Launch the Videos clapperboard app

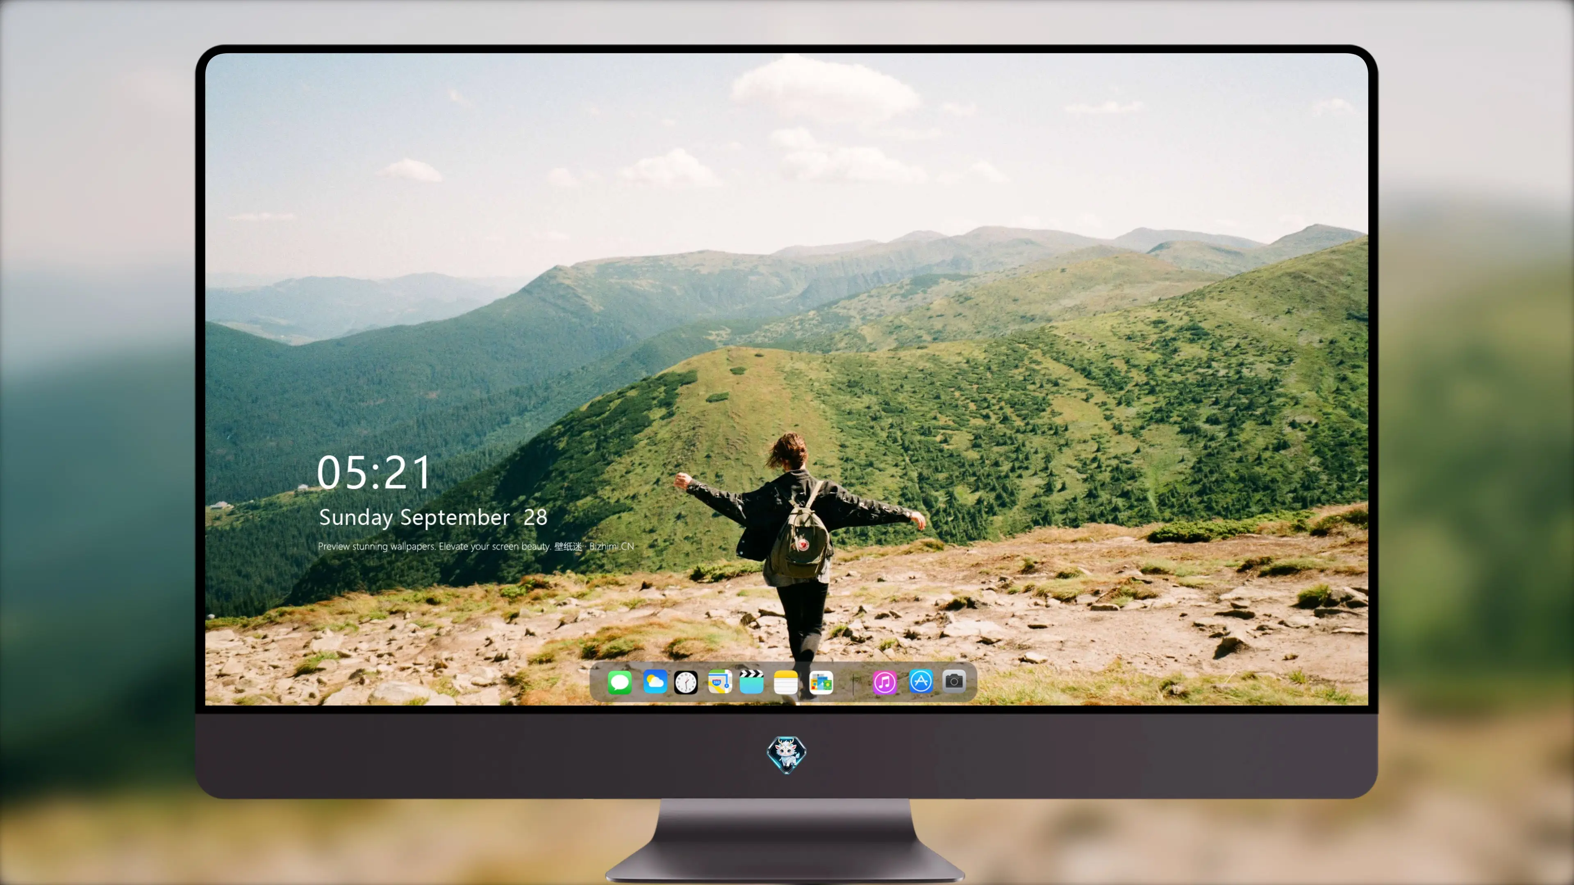[x=752, y=682]
